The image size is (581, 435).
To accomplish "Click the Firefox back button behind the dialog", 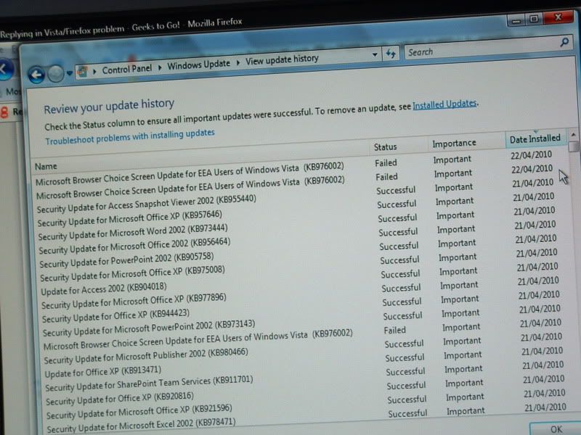I will [x=5, y=69].
